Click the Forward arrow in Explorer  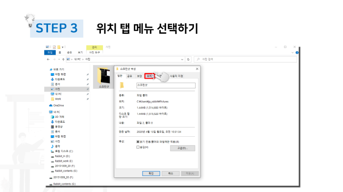click(x=54, y=59)
